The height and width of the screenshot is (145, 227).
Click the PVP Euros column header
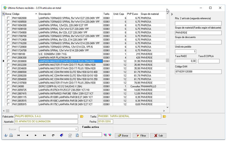[133, 14]
